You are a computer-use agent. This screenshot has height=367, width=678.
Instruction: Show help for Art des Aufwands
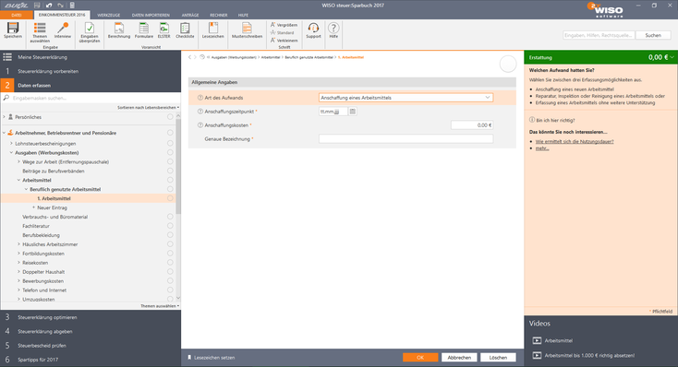(200, 98)
